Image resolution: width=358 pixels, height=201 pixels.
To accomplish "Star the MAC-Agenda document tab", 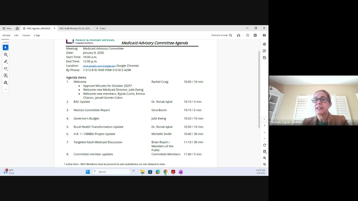I will point(24,28).
